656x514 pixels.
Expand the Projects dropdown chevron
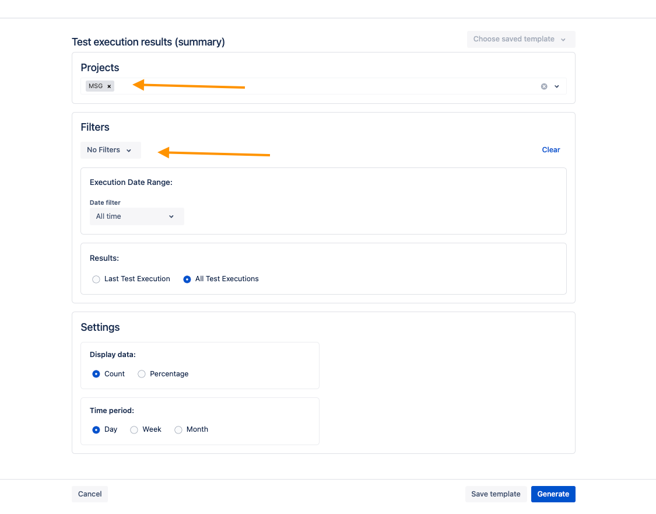(557, 86)
